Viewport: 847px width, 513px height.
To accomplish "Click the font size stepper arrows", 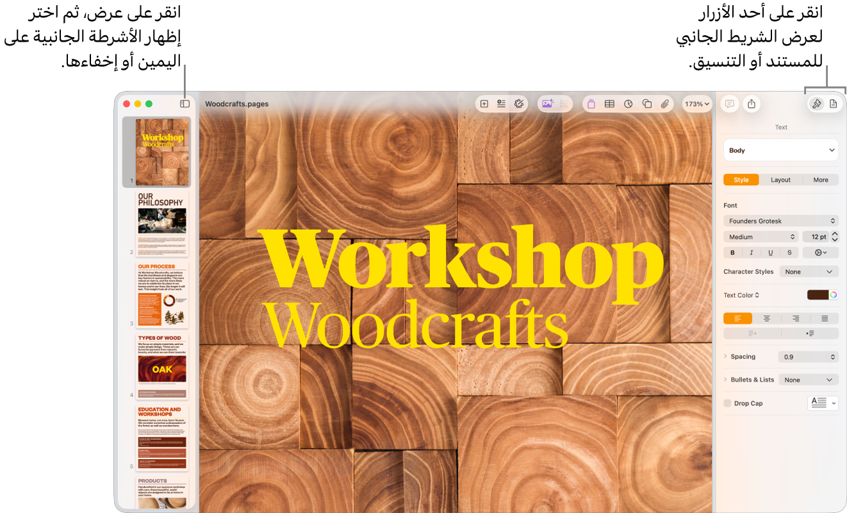I will click(x=835, y=237).
